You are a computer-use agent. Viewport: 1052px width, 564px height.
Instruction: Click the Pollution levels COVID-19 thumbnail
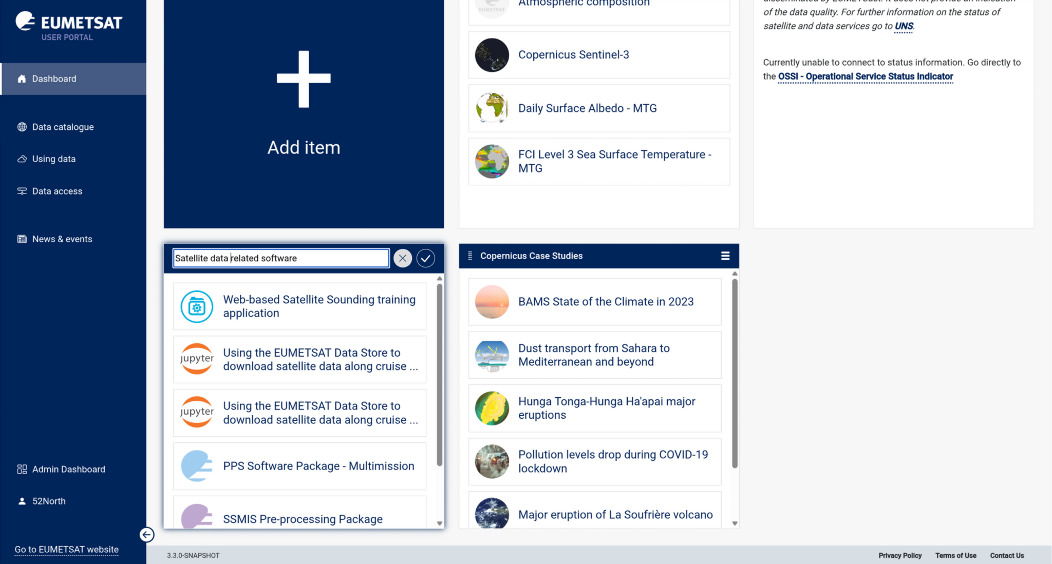[x=492, y=461]
